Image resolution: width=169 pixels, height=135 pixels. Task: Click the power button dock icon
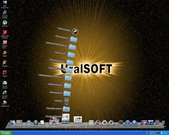[98, 123]
